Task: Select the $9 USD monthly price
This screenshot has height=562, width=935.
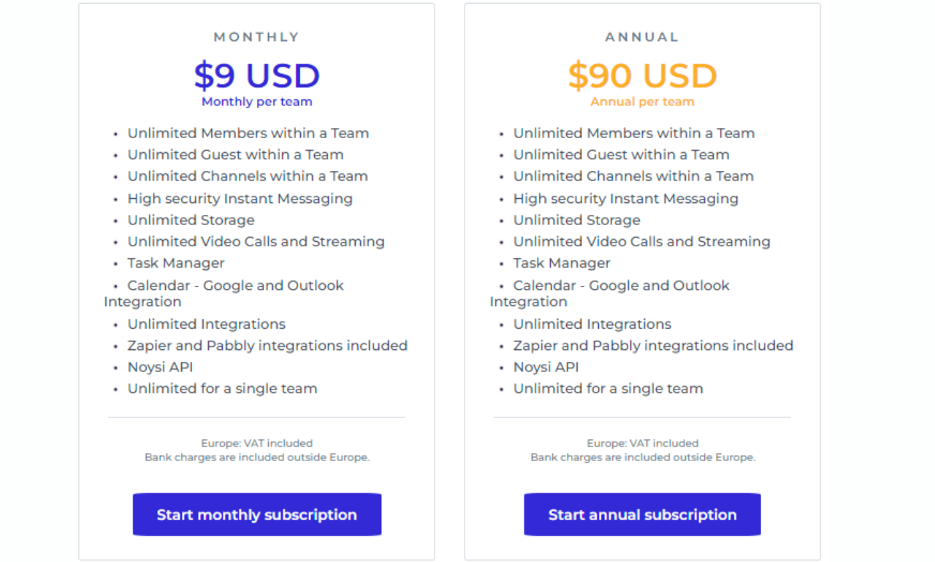Action: pos(257,76)
